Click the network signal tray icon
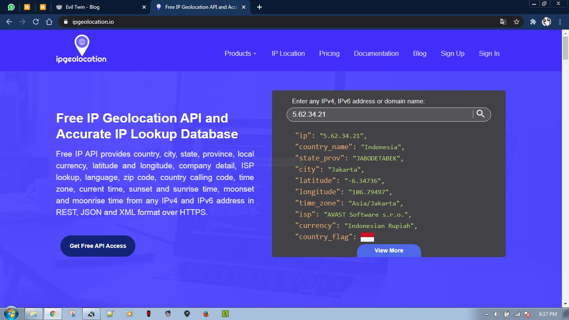Viewport: 569px width, 320px height. coord(517,314)
